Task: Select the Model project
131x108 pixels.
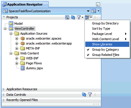Action: [18, 24]
